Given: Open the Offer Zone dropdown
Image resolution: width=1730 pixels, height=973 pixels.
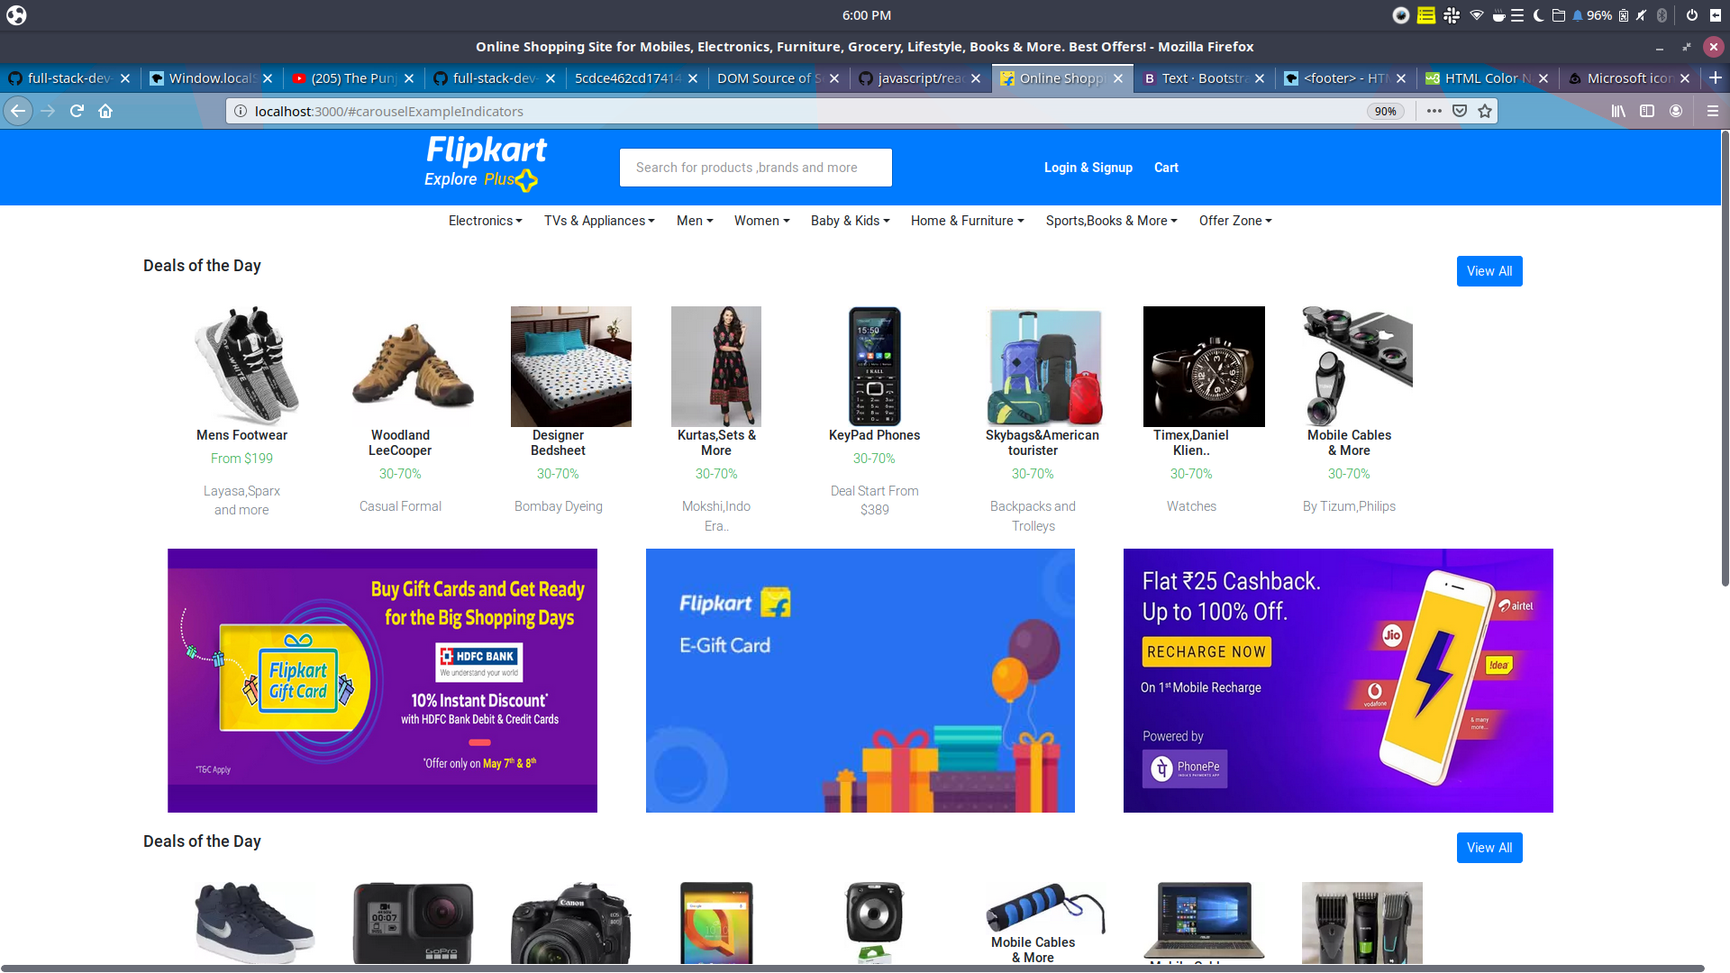Looking at the screenshot, I should [x=1235, y=221].
